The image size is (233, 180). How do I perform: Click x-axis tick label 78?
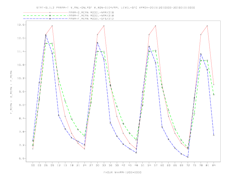[201, 165]
